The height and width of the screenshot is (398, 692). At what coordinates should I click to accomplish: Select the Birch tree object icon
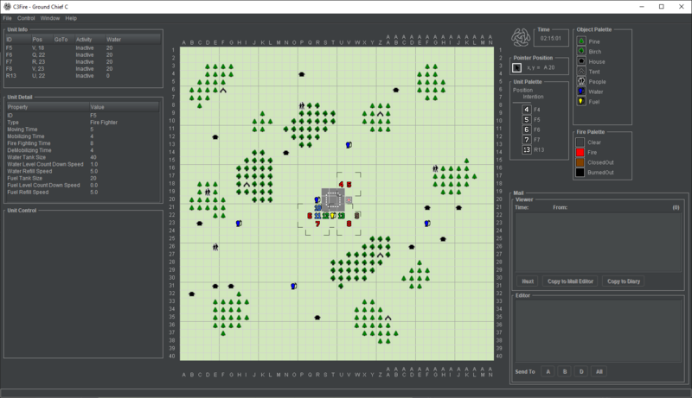coord(581,51)
